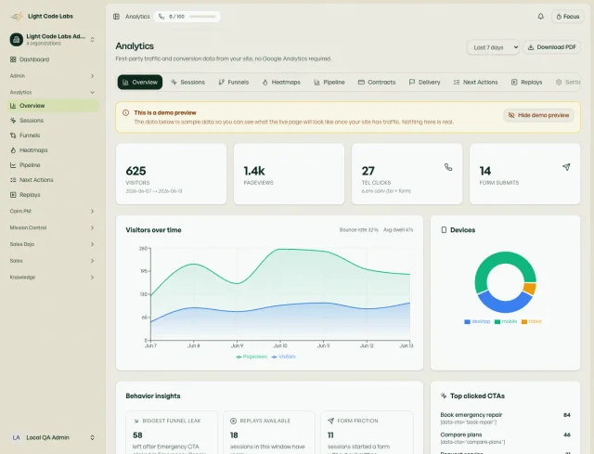Viewport: 594px width, 454px height.
Task: Switch to the Replays tab
Action: click(526, 83)
